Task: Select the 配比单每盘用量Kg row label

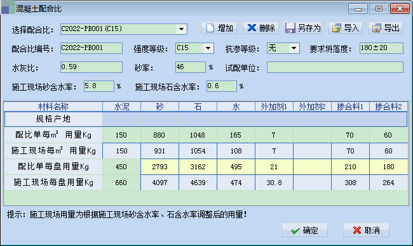Action: (x=53, y=167)
